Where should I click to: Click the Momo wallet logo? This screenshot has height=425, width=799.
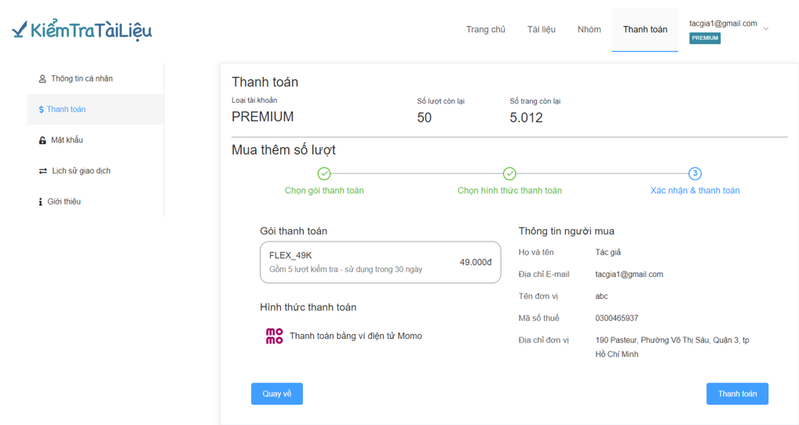pos(274,336)
